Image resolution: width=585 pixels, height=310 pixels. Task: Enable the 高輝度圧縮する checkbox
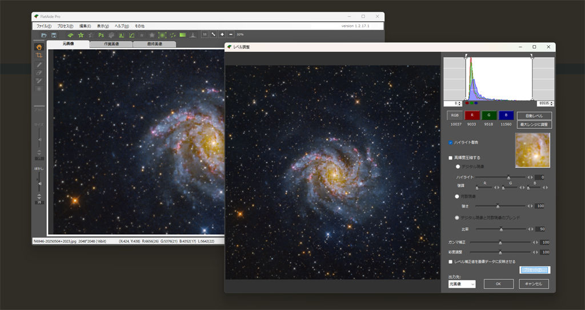pos(451,157)
